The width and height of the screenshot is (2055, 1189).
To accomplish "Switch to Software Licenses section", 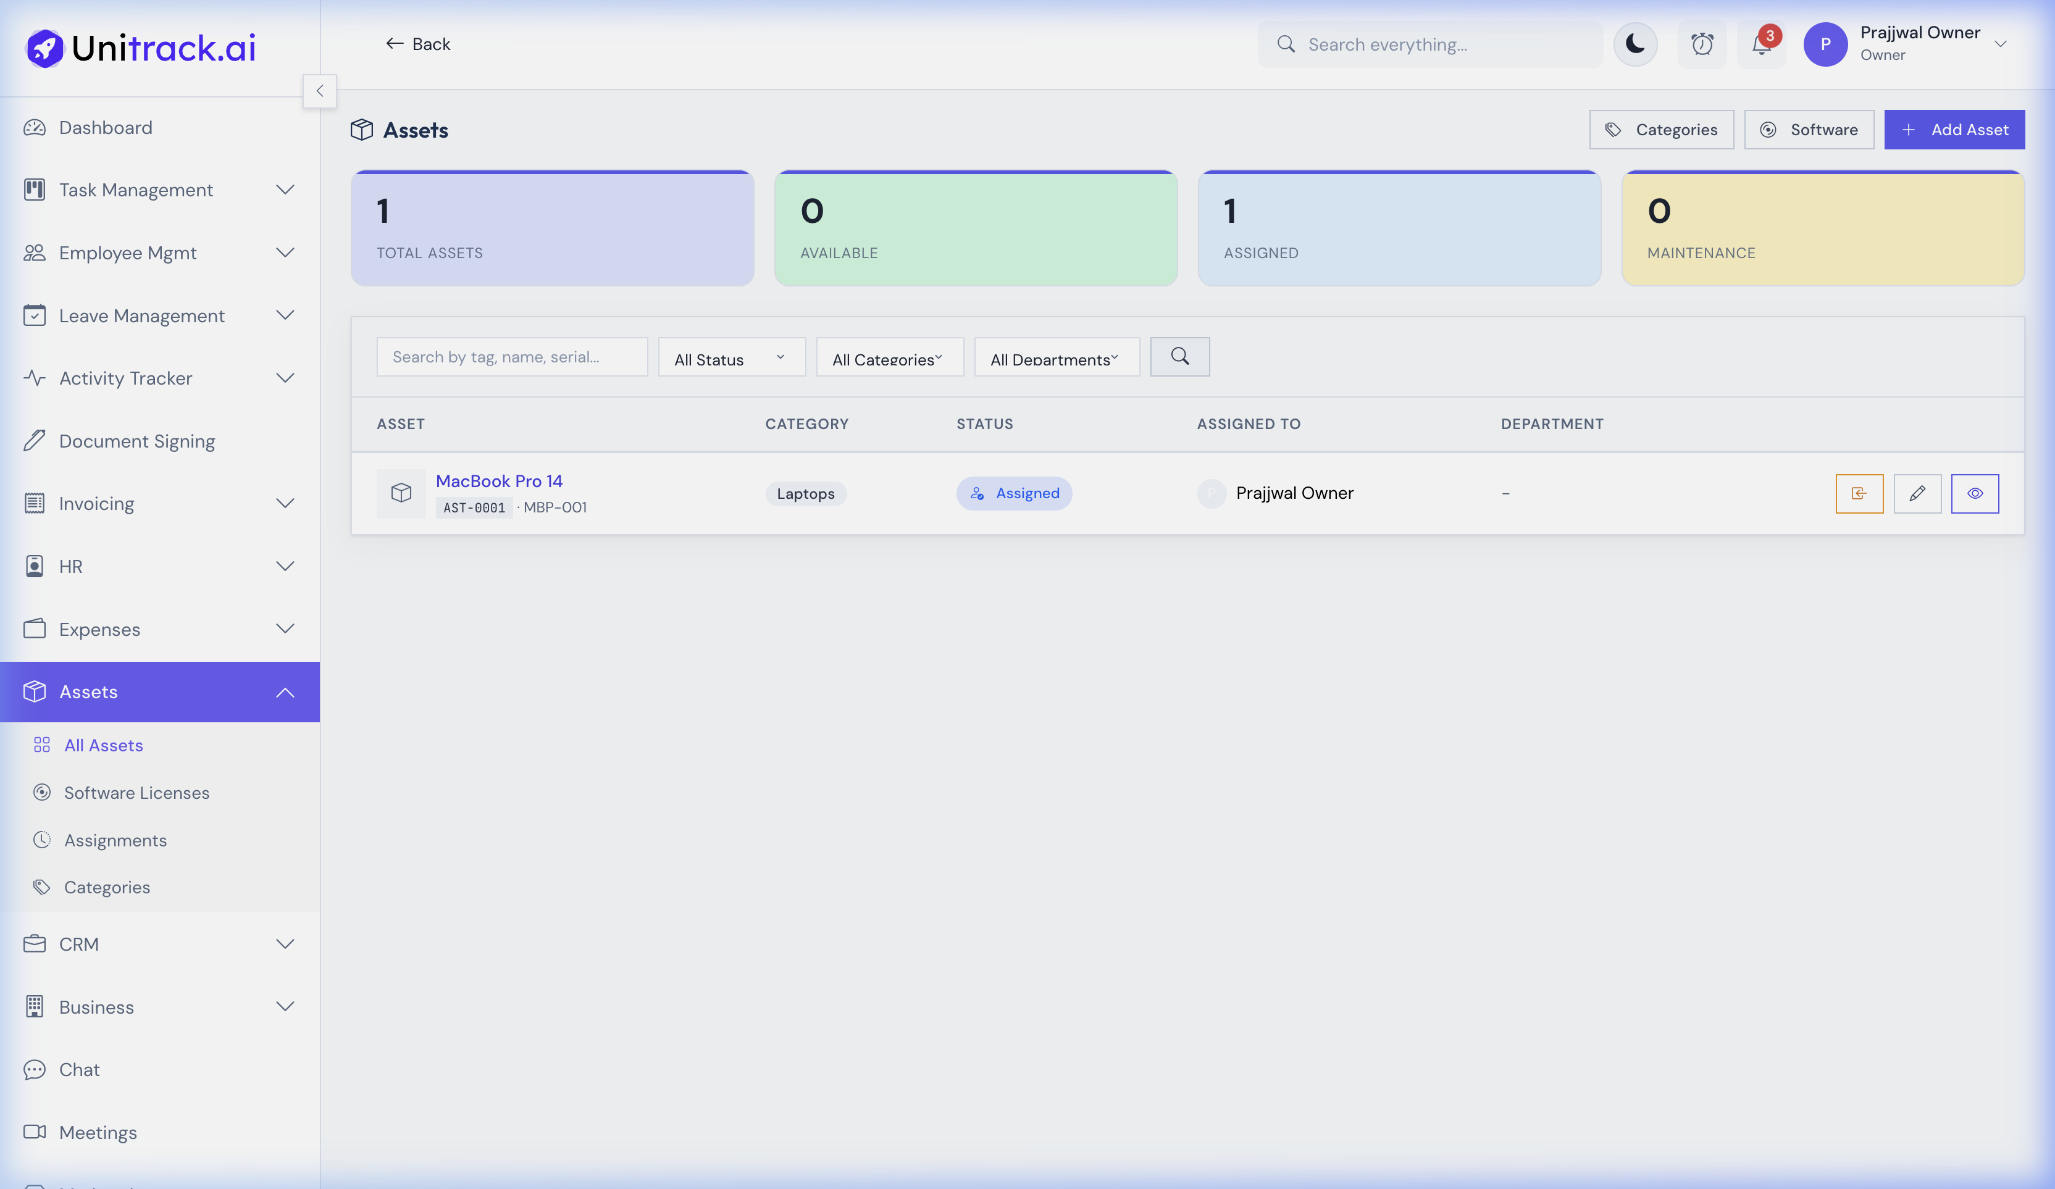I will [136, 792].
